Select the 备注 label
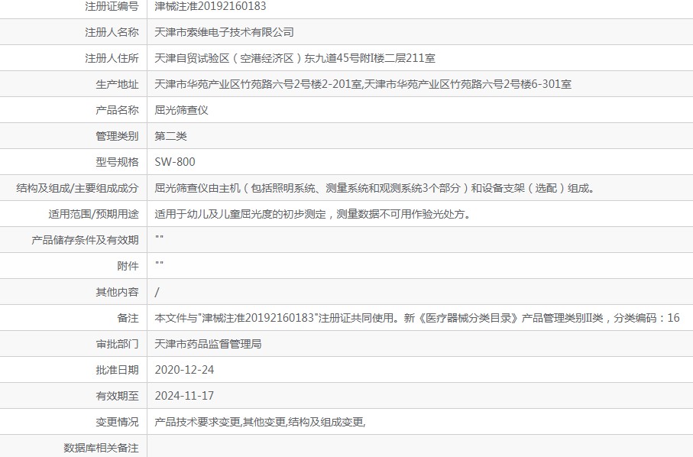 128,318
